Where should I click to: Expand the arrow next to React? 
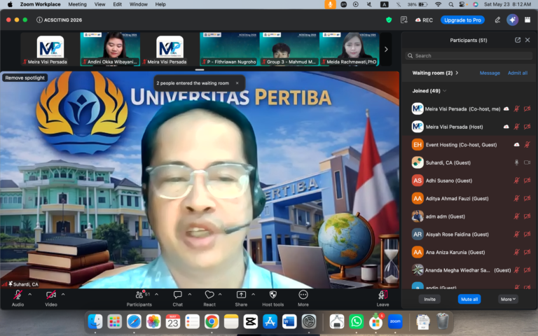point(220,295)
